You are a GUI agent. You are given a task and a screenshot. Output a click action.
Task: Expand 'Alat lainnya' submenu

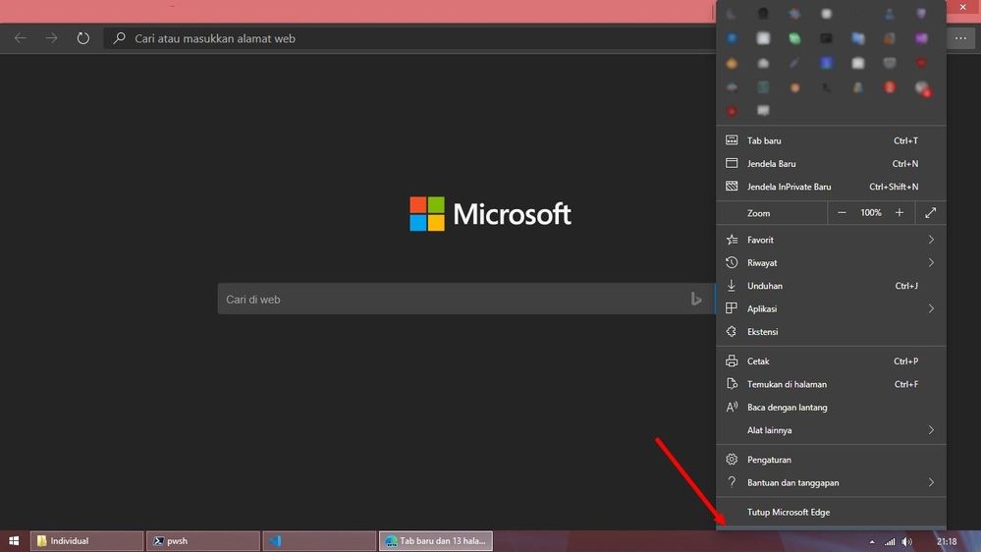click(831, 430)
